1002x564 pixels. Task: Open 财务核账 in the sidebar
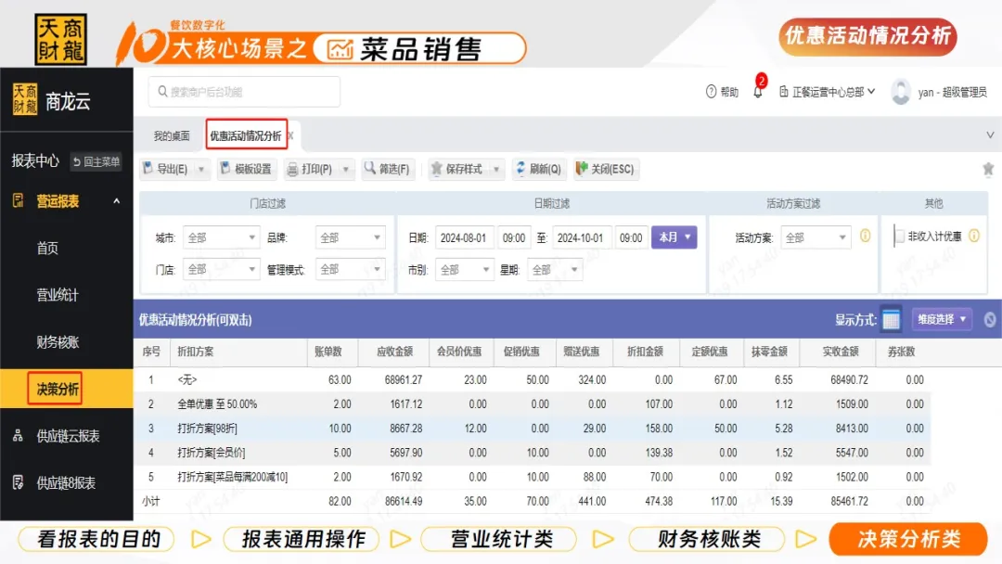coord(58,342)
